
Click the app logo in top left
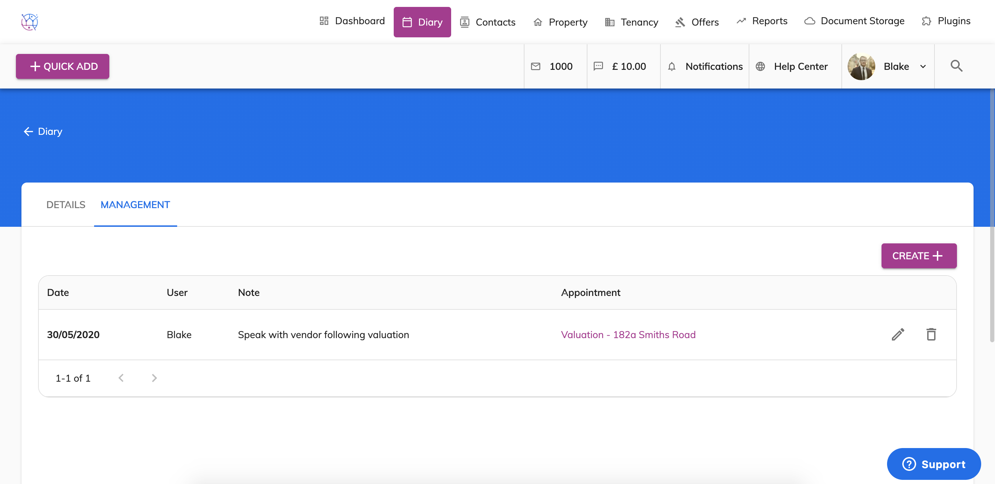[30, 22]
